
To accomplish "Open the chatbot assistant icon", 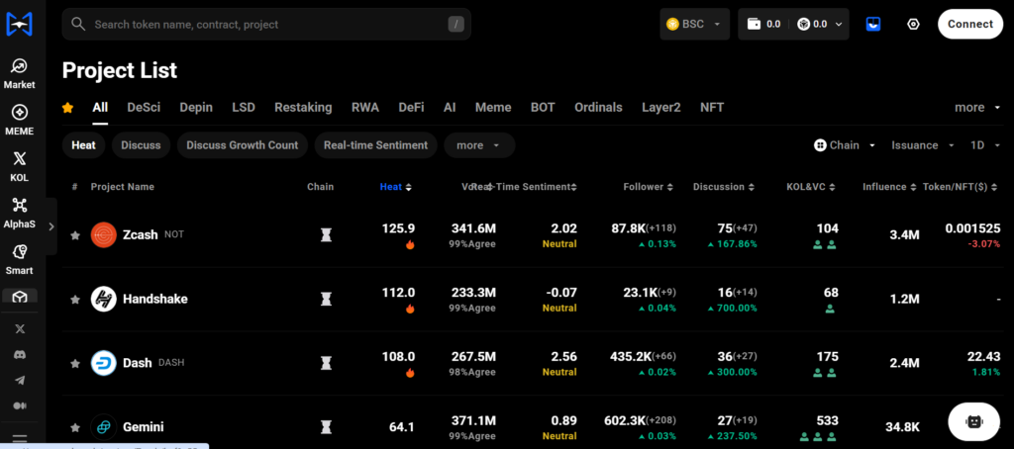I will [973, 420].
